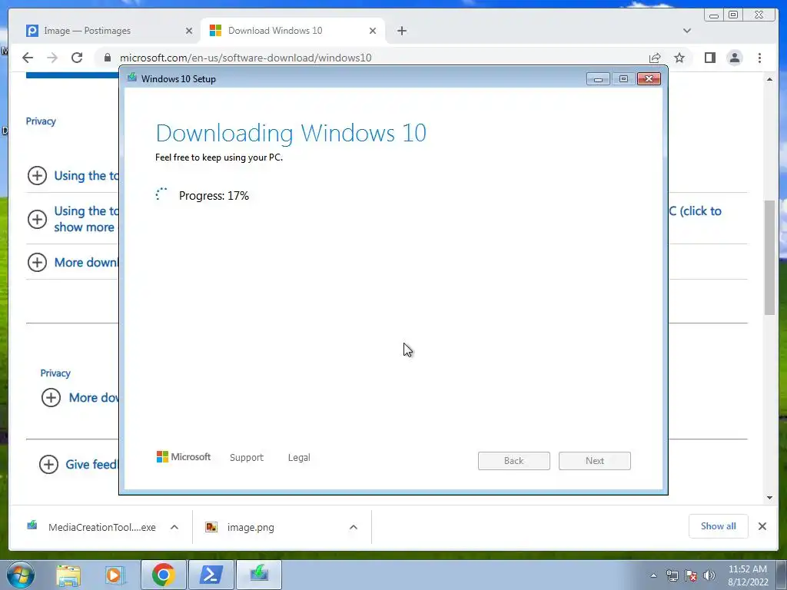Open tab search chevron in Chrome
787x590 pixels.
coord(687,31)
